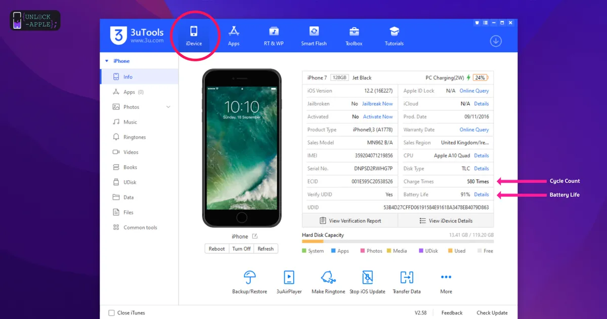Click the Apps blue legend swatch

coord(333,251)
